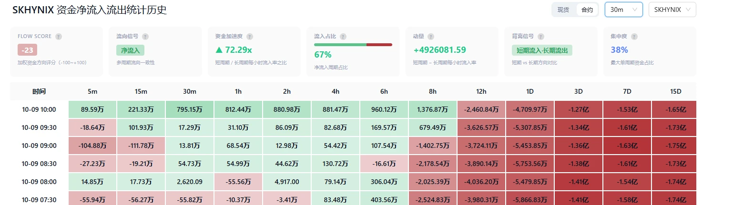733x205 pixels.
Task: Select the 10-09 08:00 time row
Action: coord(353,182)
